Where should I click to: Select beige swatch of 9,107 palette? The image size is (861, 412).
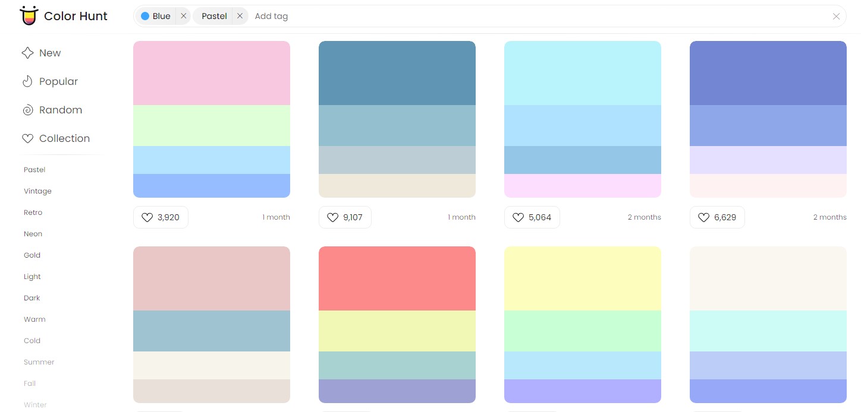pos(397,186)
